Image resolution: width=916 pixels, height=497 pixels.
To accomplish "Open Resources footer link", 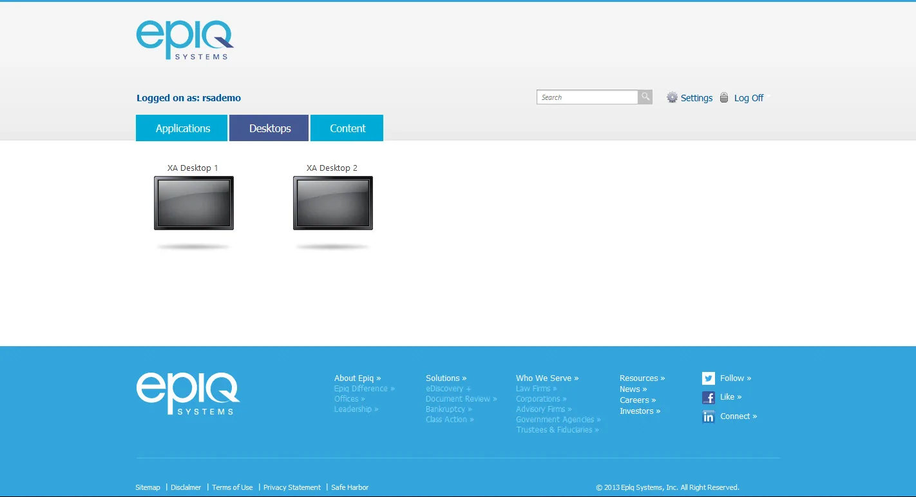I will coord(642,378).
